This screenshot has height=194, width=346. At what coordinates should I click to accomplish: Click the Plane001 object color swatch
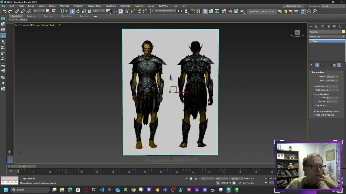click(x=344, y=32)
